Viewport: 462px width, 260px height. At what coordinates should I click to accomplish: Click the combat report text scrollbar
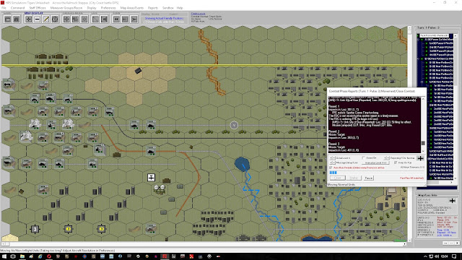point(424,124)
